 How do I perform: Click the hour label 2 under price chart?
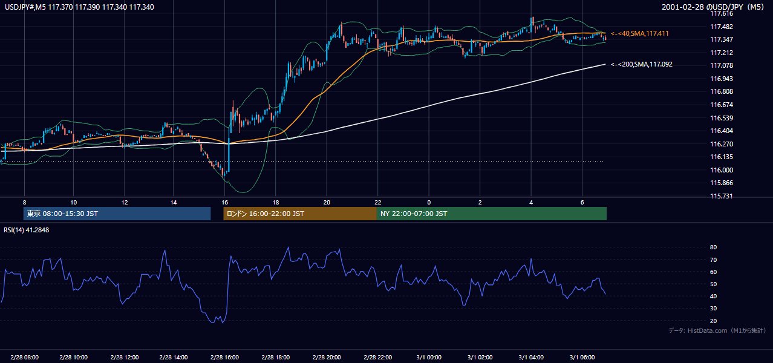click(x=480, y=202)
